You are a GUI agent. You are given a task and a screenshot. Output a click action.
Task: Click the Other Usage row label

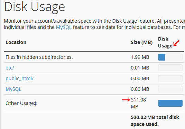[21, 103]
